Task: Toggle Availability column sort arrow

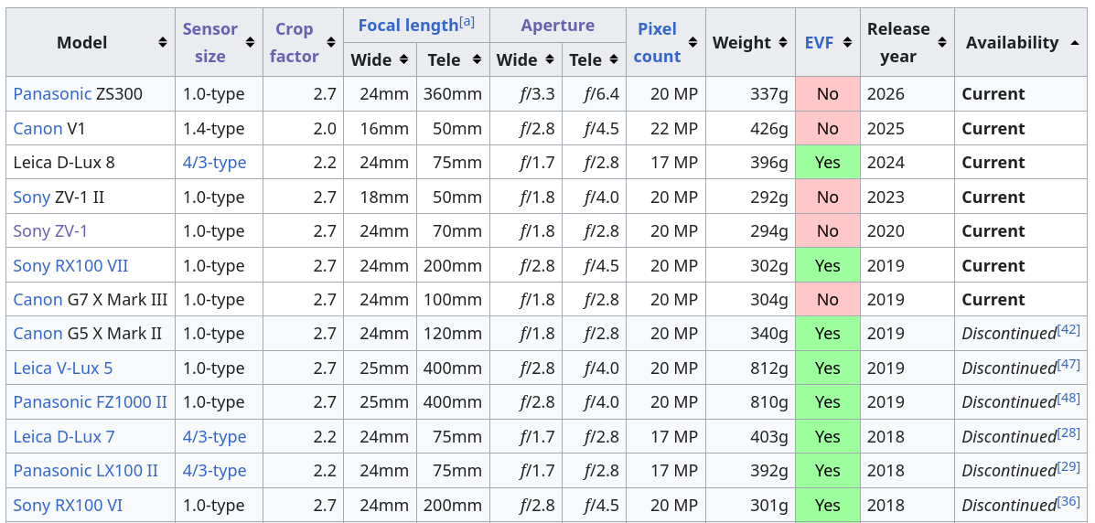Action: click(1074, 43)
